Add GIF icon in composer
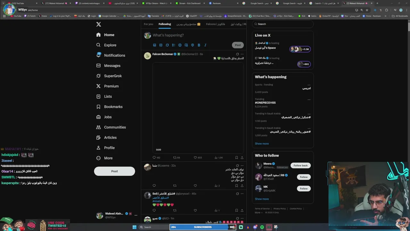 (161, 45)
